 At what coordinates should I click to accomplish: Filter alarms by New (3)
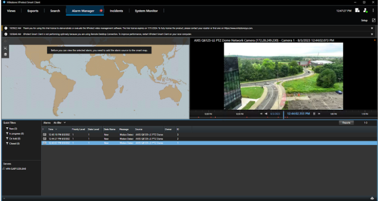(x=12, y=129)
